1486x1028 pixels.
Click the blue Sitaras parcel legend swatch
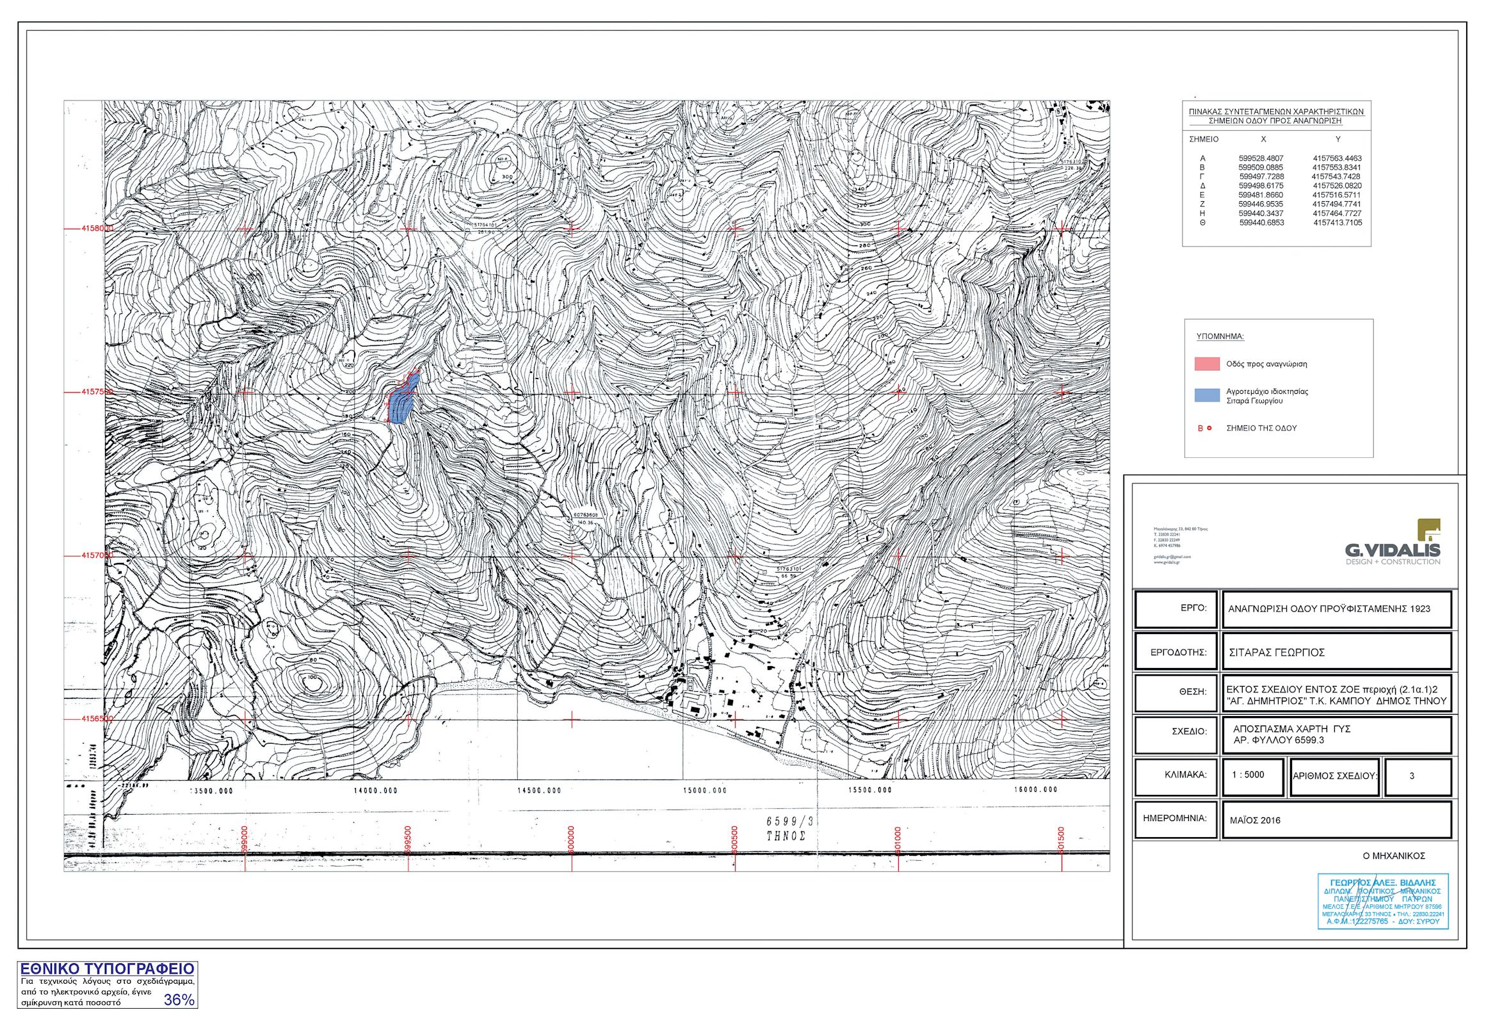point(1207,395)
